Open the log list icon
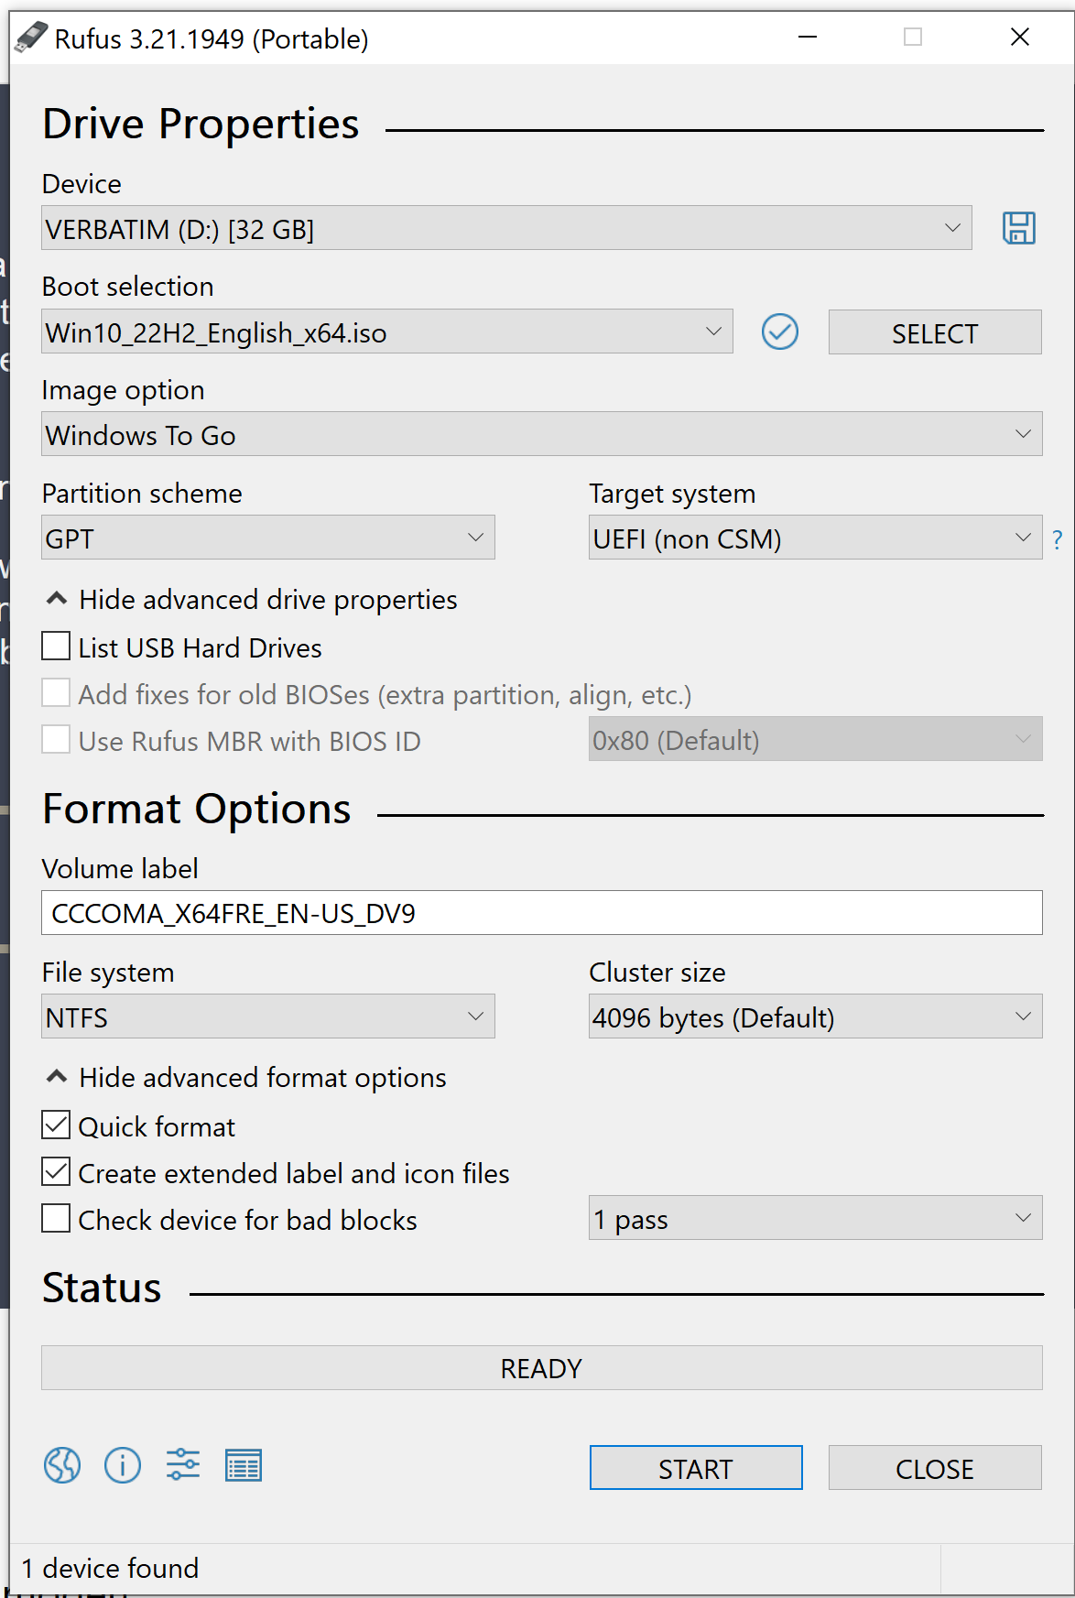The width and height of the screenshot is (1075, 1598). tap(244, 1465)
